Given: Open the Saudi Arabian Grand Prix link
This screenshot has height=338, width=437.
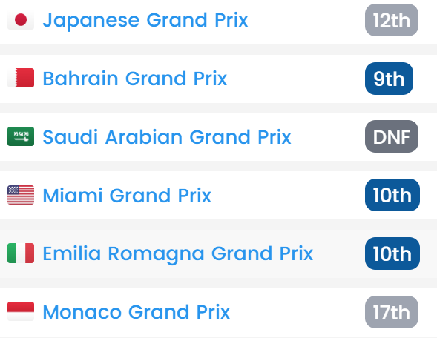Looking at the screenshot, I should [x=167, y=136].
